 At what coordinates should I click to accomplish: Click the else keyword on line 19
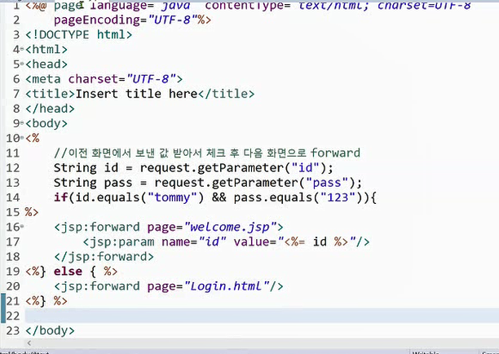click(68, 272)
